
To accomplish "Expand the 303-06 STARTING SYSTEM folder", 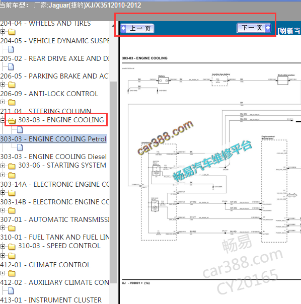I will pyautogui.click(x=3, y=166).
